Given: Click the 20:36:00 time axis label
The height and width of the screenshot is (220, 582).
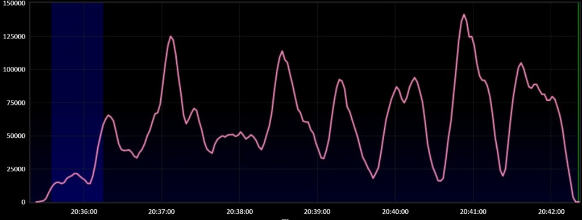Looking at the screenshot, I should (x=84, y=211).
